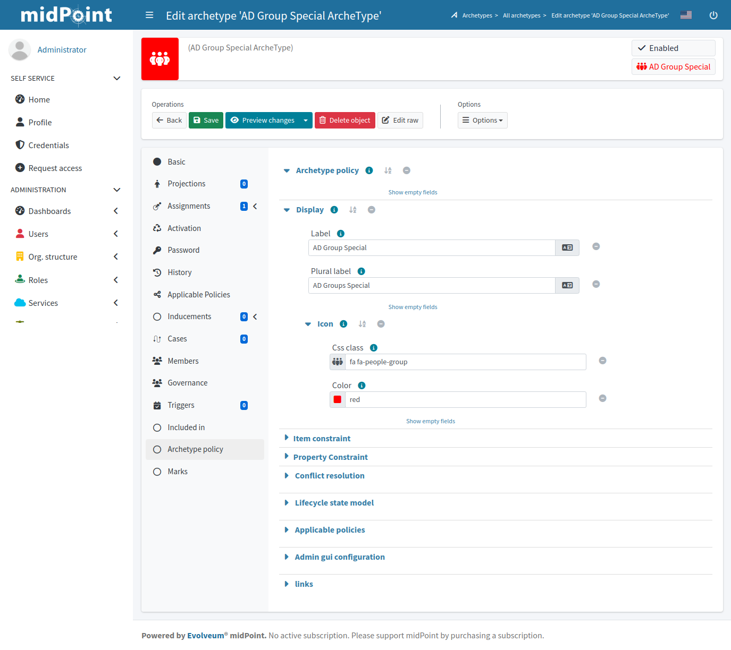
Task: Open language editor for Label field
Action: tap(567, 248)
